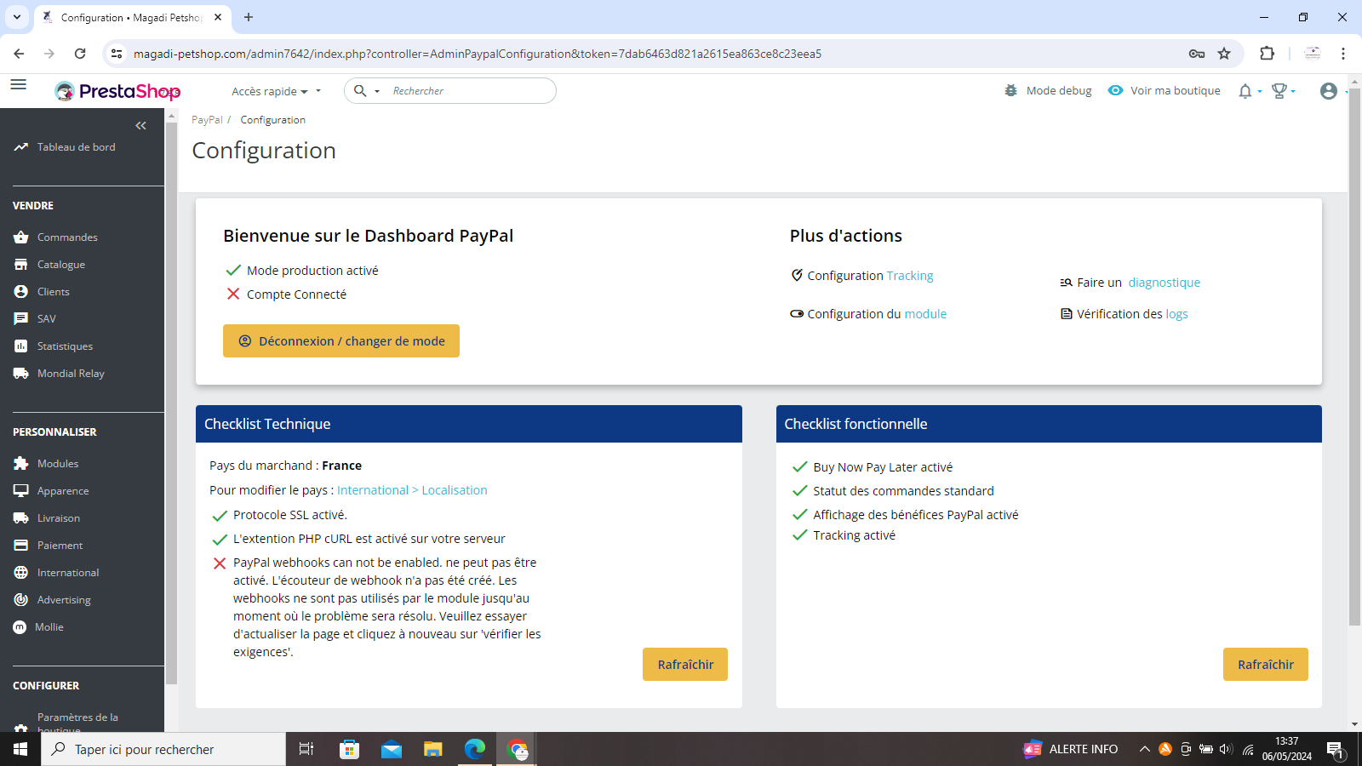Viewport: 1362px width, 766px height.
Task: Click the Voir ma boutique eye icon
Action: [1115, 91]
